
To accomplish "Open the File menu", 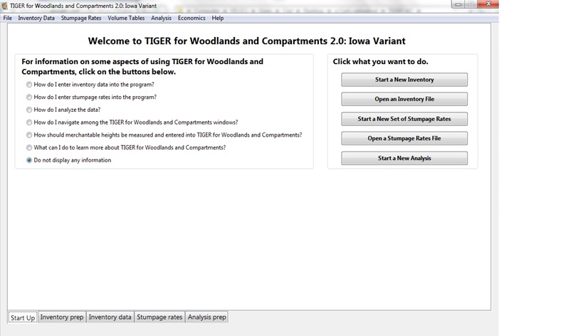I will click(7, 18).
